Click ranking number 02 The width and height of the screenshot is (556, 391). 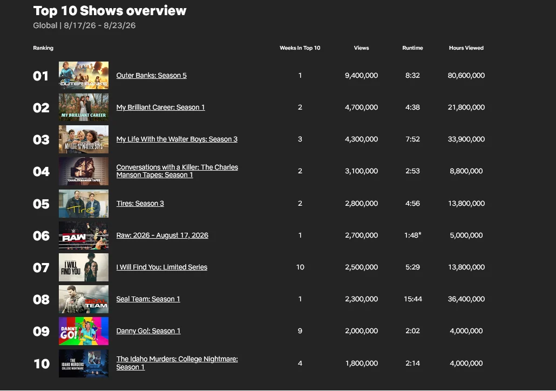click(x=41, y=107)
